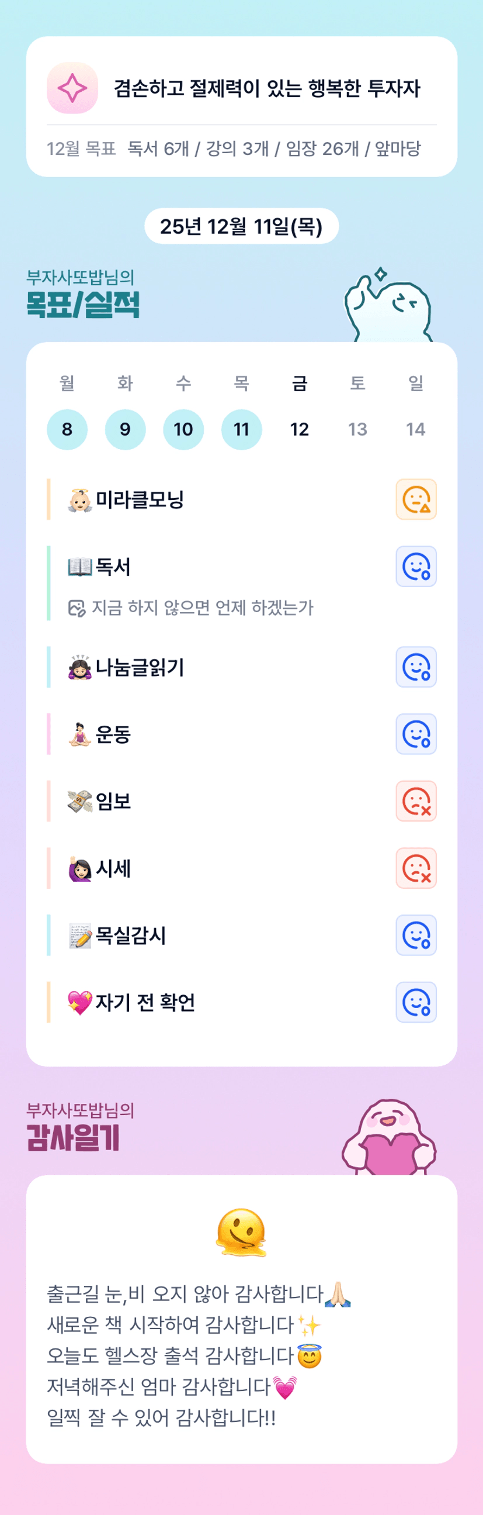The image size is (483, 1515).
Task: Select Thursday 11 in the week row
Action: (242, 429)
